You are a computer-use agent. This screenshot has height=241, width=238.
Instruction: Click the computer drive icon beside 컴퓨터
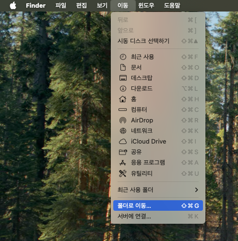[x=122, y=109]
